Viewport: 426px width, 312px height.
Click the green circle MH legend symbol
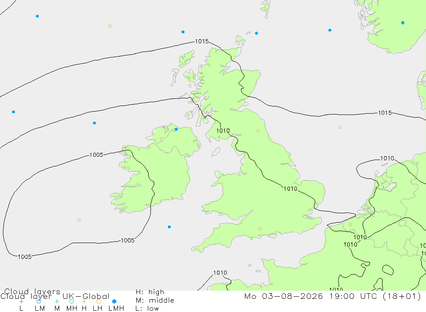tap(72, 301)
